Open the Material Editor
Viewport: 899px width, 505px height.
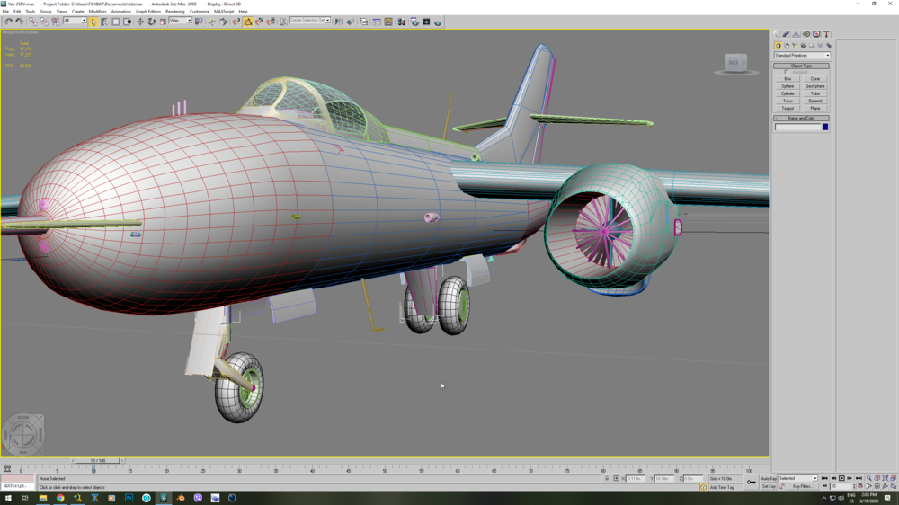pos(401,22)
